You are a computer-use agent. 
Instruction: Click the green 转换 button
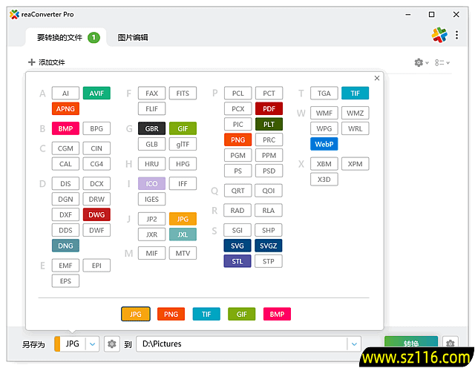coord(410,344)
